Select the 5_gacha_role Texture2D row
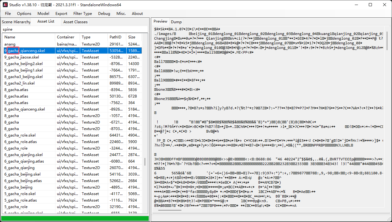Image resolution: width=392 pixels, height=222 pixels. coord(72,207)
